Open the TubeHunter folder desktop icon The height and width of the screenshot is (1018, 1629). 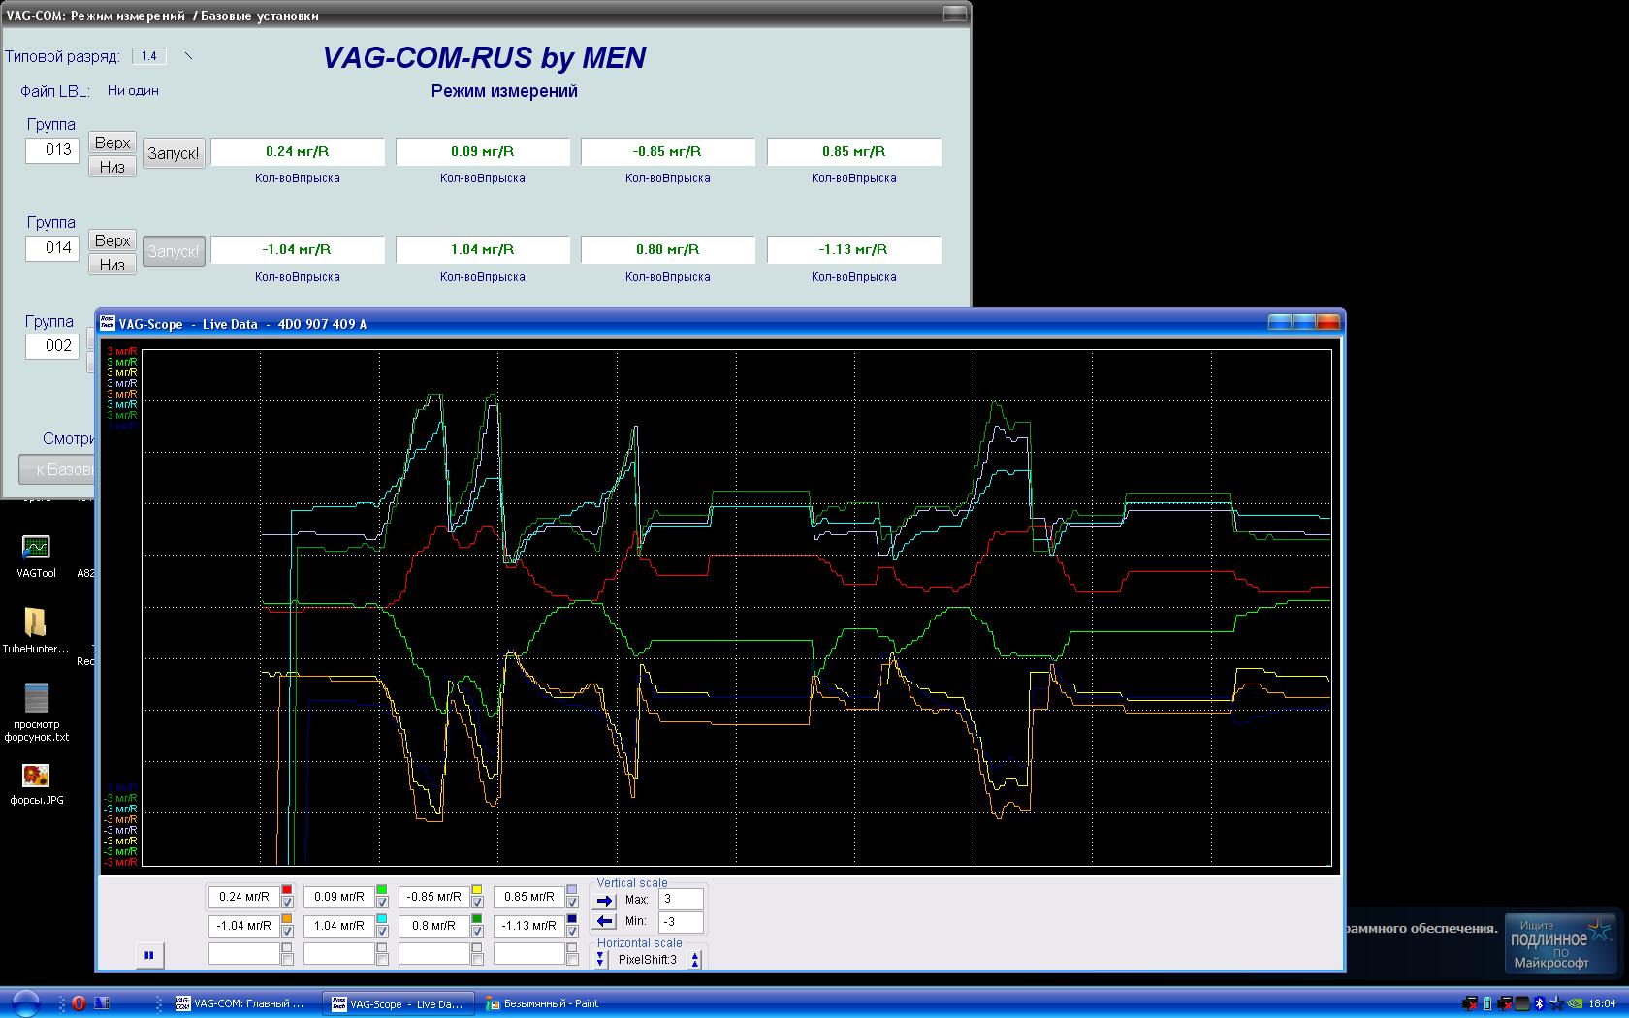click(36, 631)
